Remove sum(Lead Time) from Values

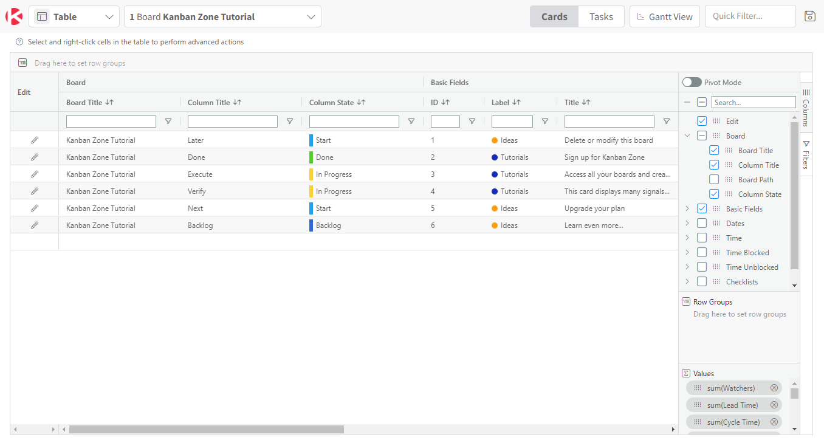(x=774, y=405)
